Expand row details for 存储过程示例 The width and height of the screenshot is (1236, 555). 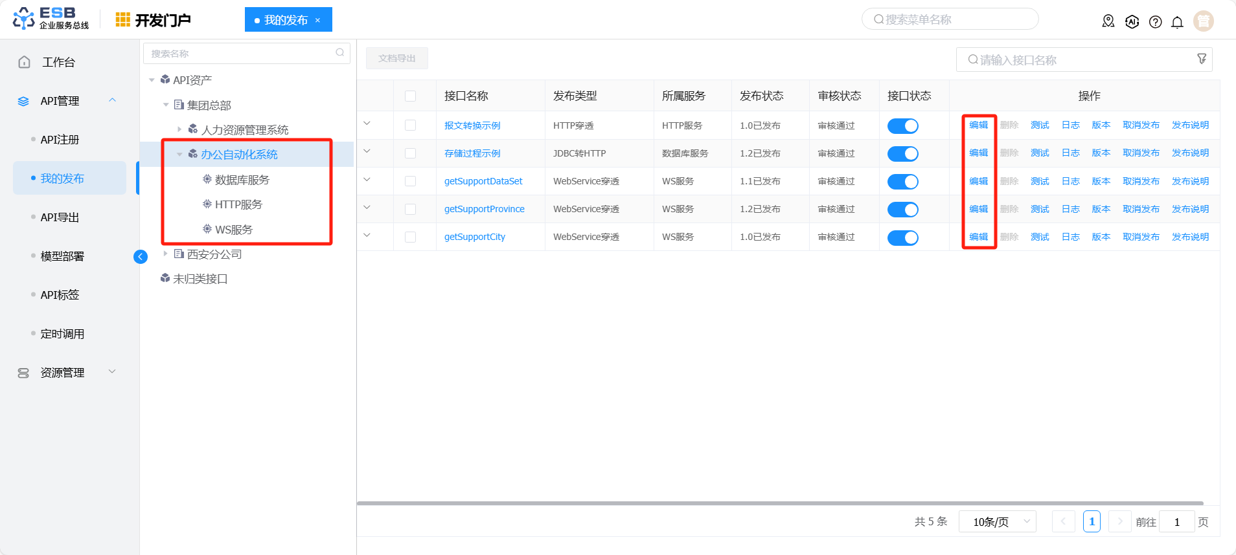[x=367, y=151]
